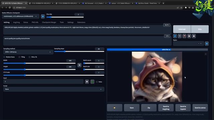Refresh the Stable Diffusion checkpoint list
The height and width of the screenshot is (120, 214).
tap(43, 16)
